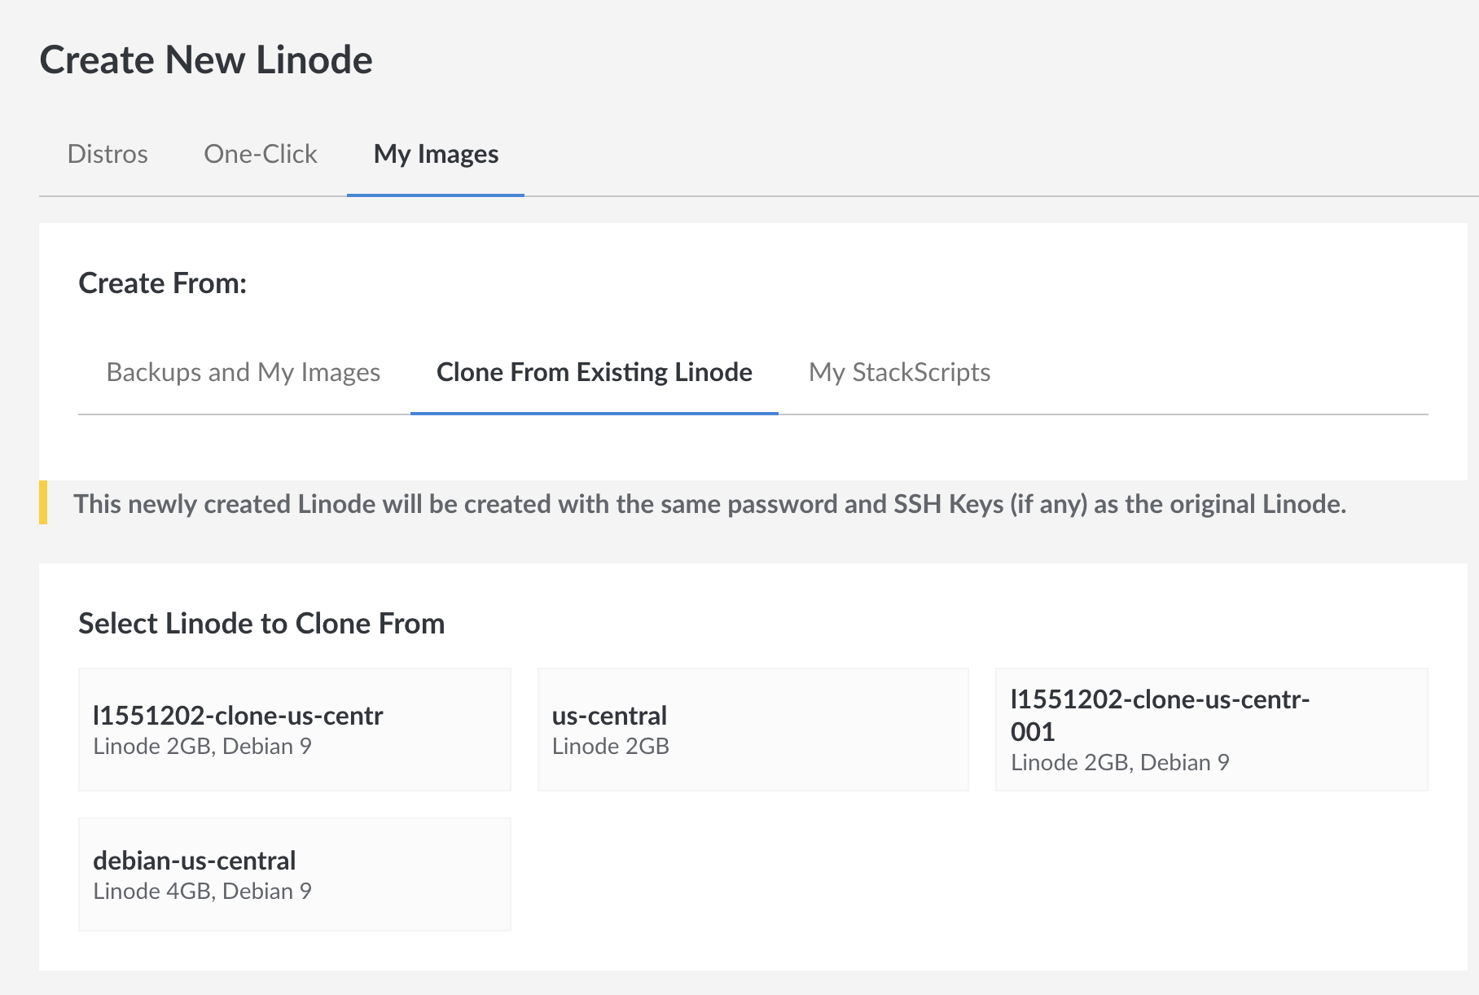
Task: Click the same password and SSH Keys notice
Action: click(x=709, y=504)
